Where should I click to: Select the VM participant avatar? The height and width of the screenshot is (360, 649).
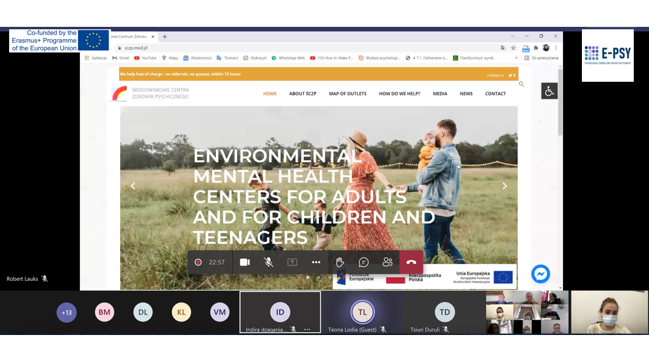(220, 312)
